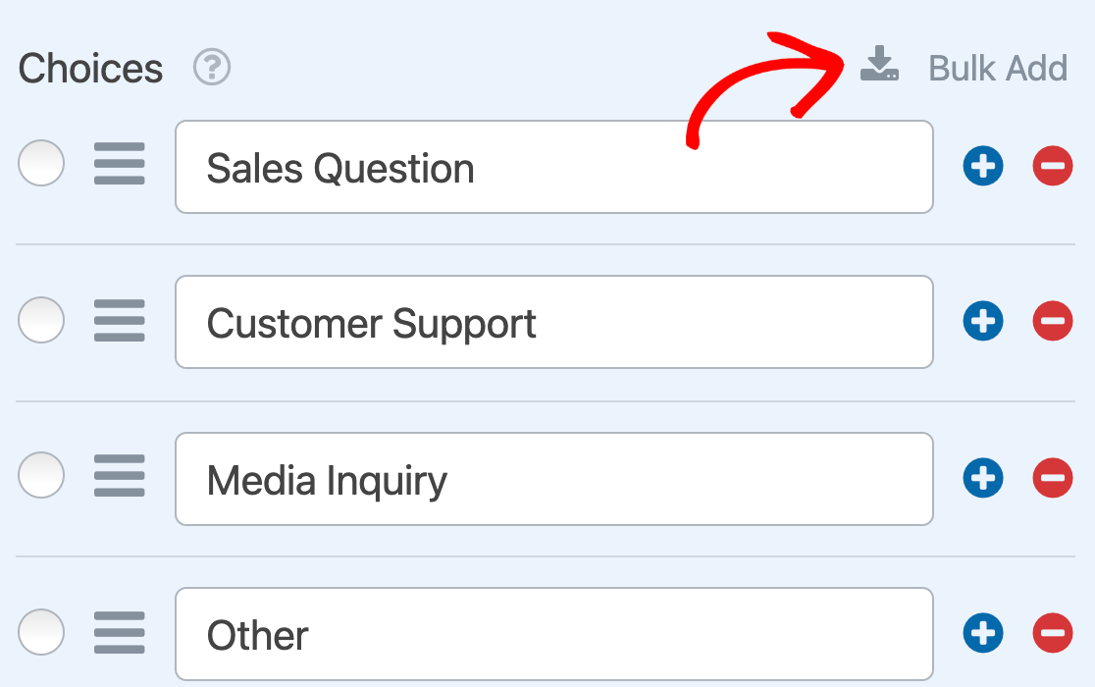
Task: Add a choice after Sales Question
Action: [983, 167]
